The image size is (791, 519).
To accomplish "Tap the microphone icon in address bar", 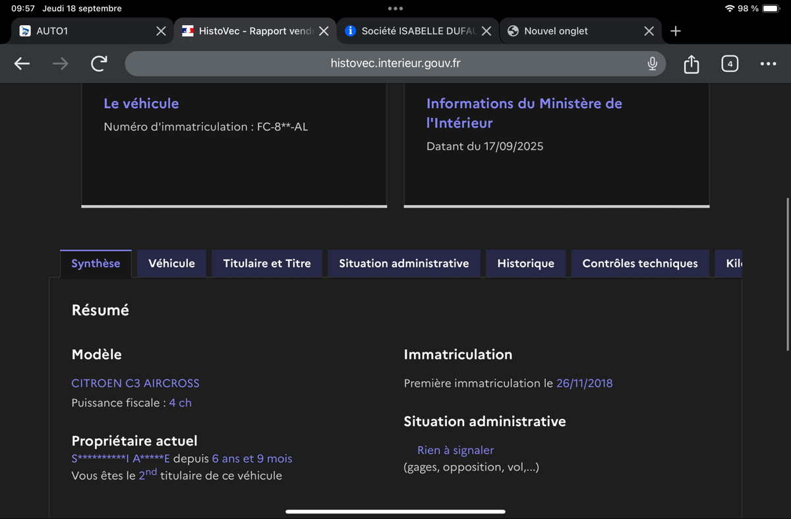I will (x=652, y=63).
